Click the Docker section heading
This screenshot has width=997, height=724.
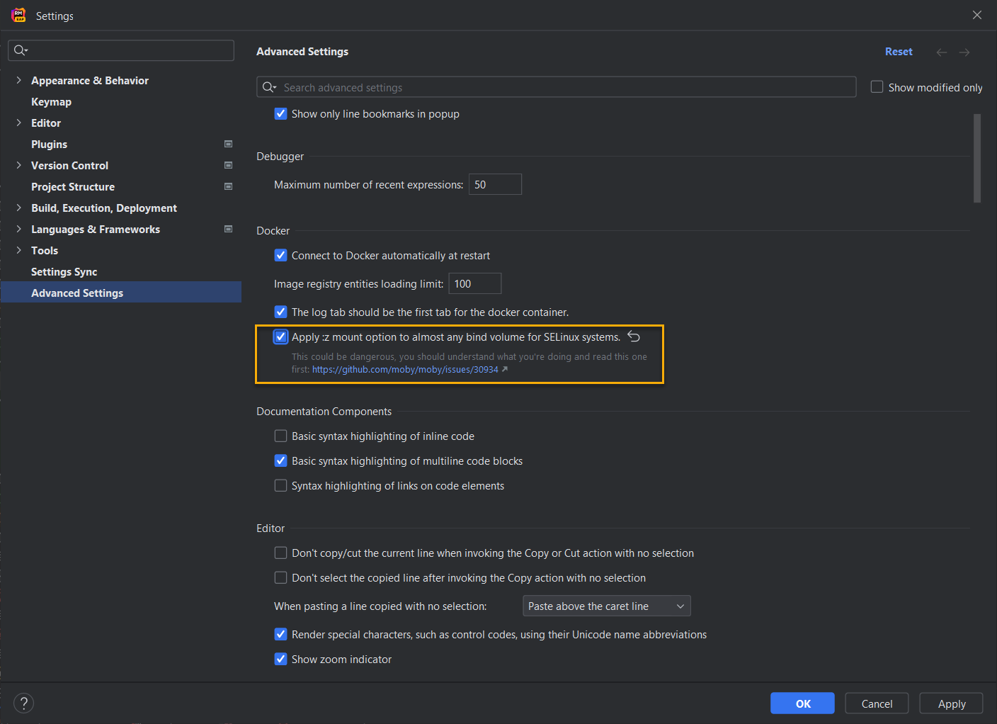273,230
